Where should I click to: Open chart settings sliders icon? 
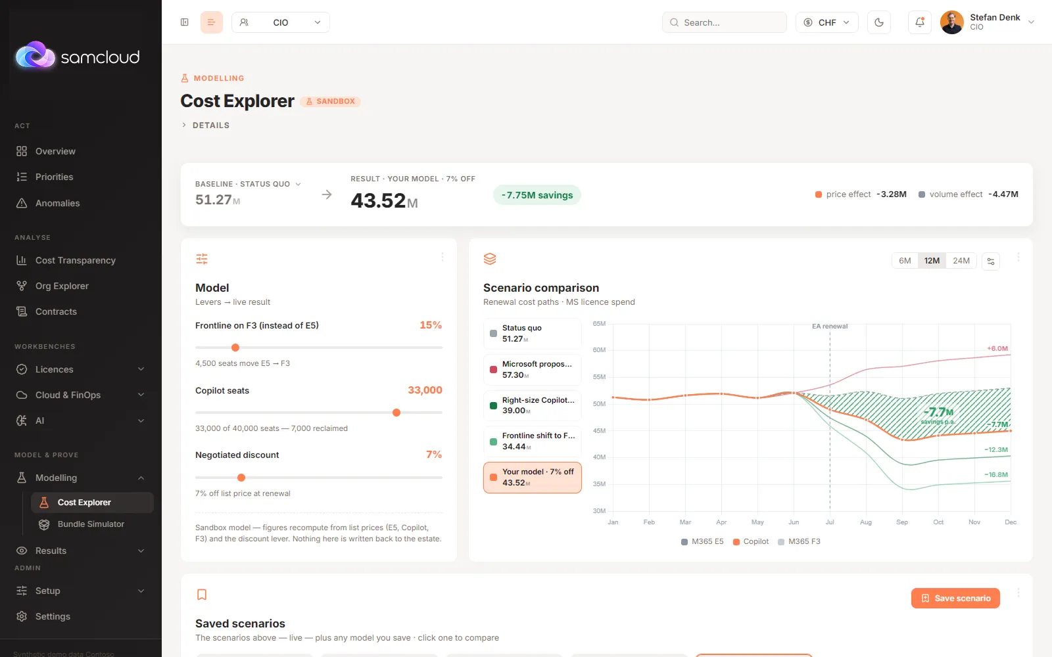coord(991,261)
